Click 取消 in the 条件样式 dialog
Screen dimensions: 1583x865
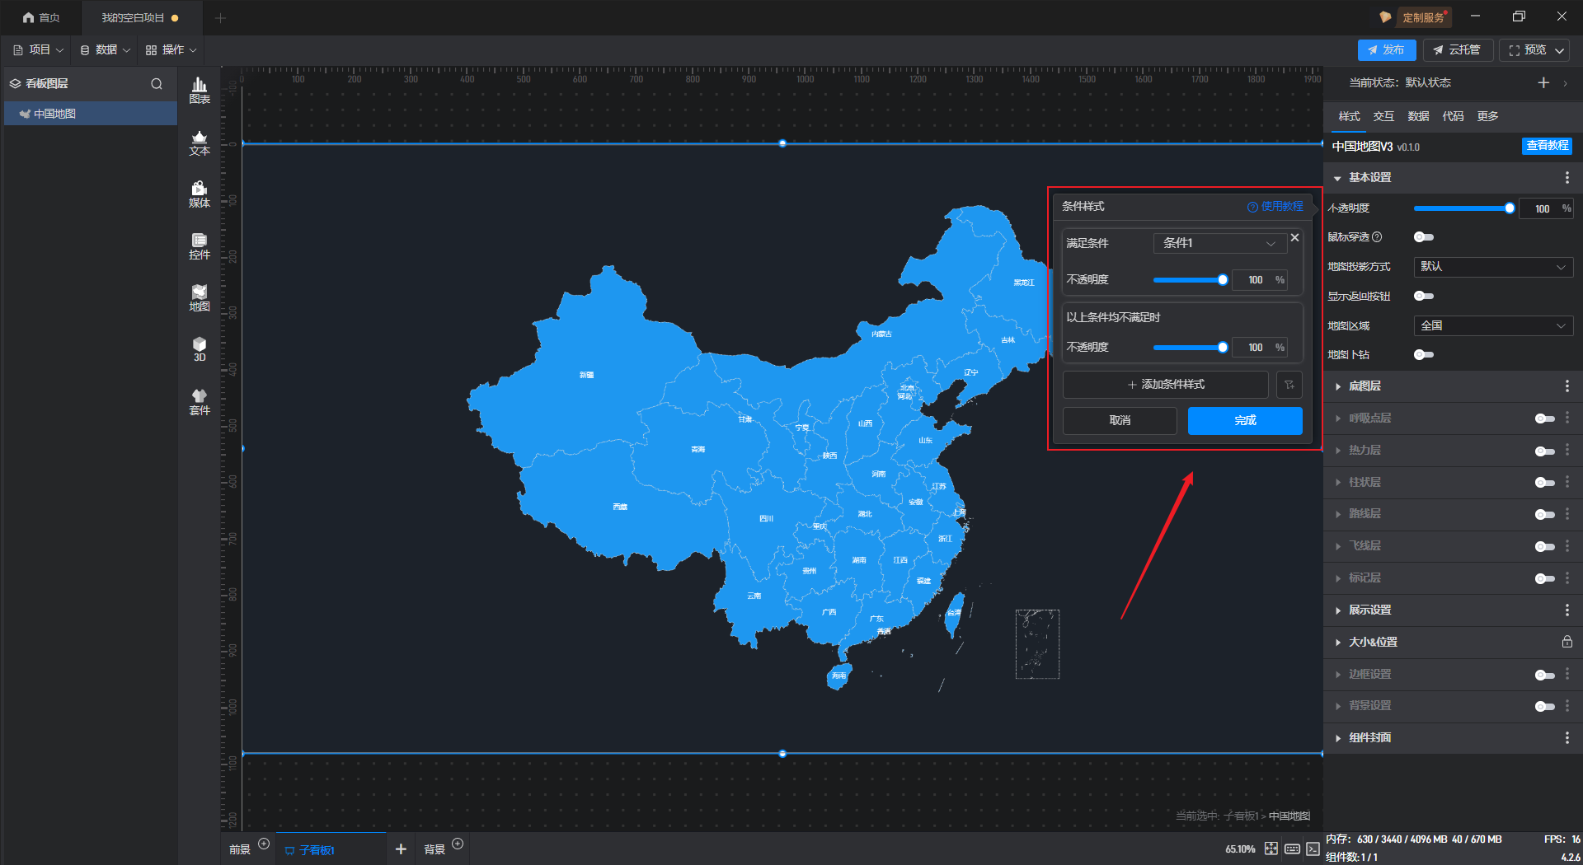(1120, 420)
